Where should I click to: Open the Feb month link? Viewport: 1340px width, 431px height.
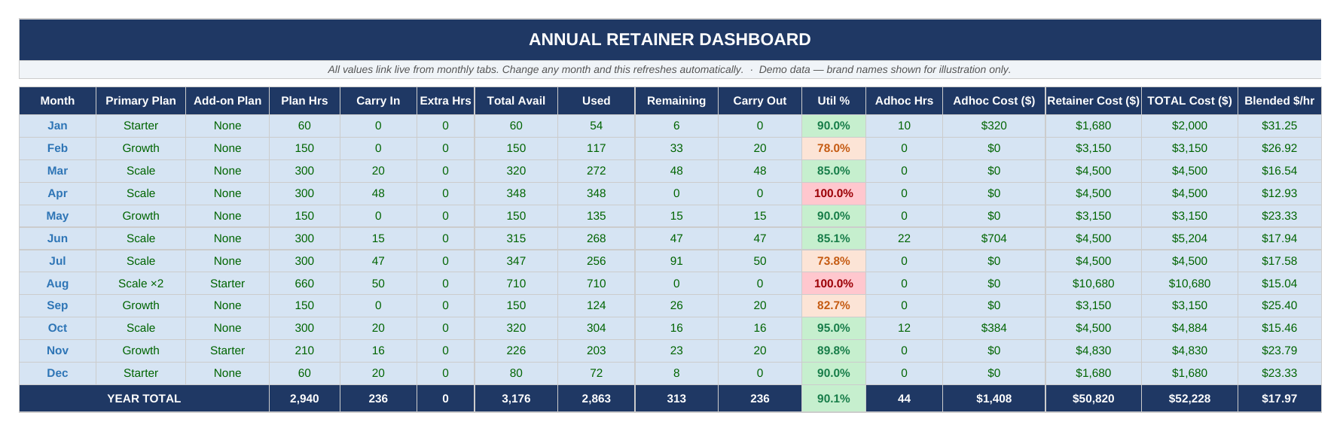tap(57, 148)
